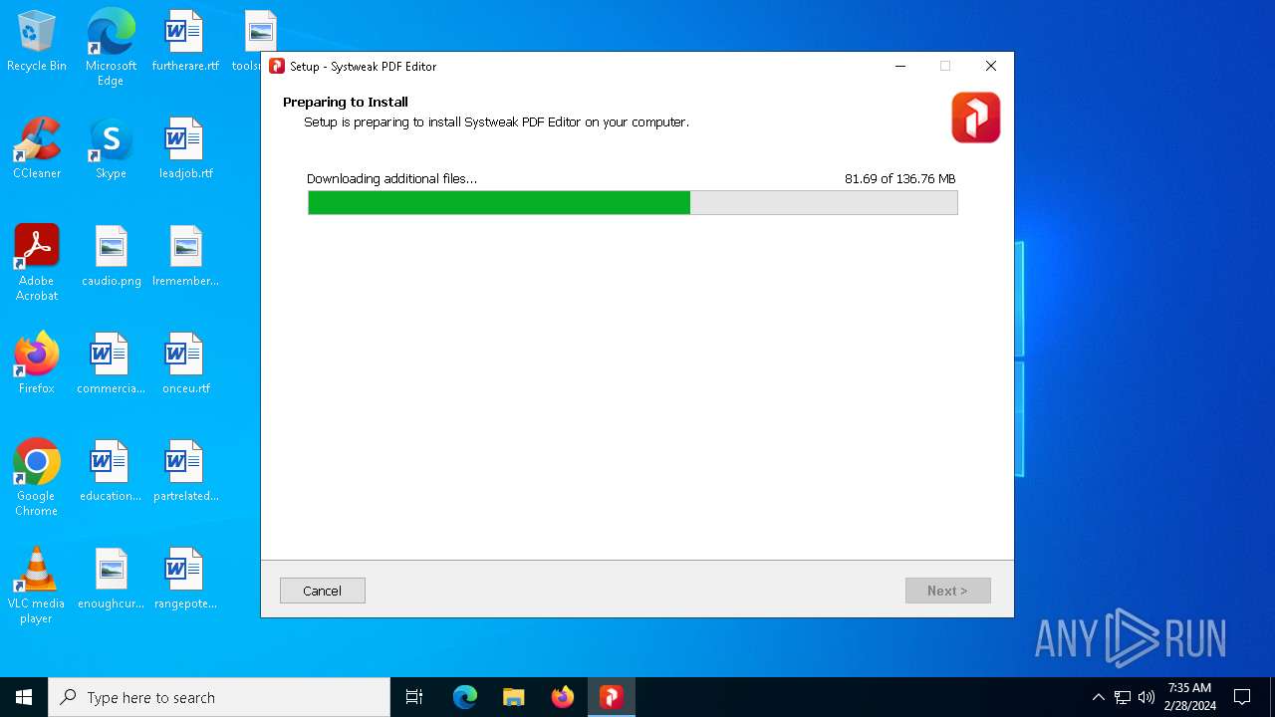Viewport: 1275px width, 717px height.
Task: Select the leadjob.rtf document
Action: pos(185,149)
